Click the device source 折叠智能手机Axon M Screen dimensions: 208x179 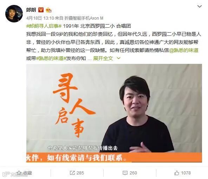pos(84,18)
